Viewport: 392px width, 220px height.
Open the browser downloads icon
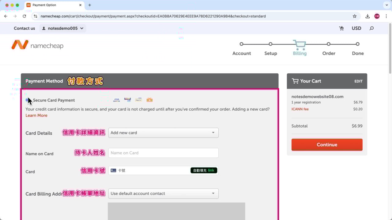[367, 16]
